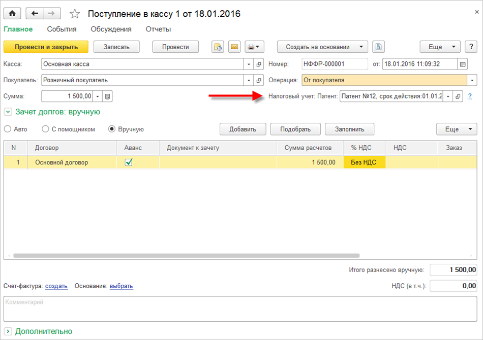The height and width of the screenshot is (340, 483).
Task: Click the создать link for Счет-фактура
Action: click(x=56, y=286)
